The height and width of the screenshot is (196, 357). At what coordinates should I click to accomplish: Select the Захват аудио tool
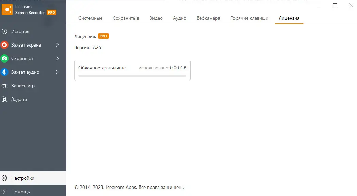[26, 72]
